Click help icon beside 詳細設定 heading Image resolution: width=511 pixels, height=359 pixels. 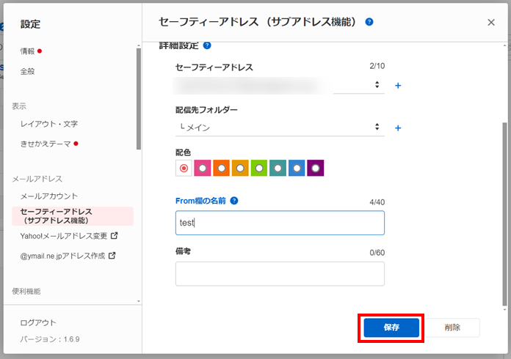pos(207,45)
